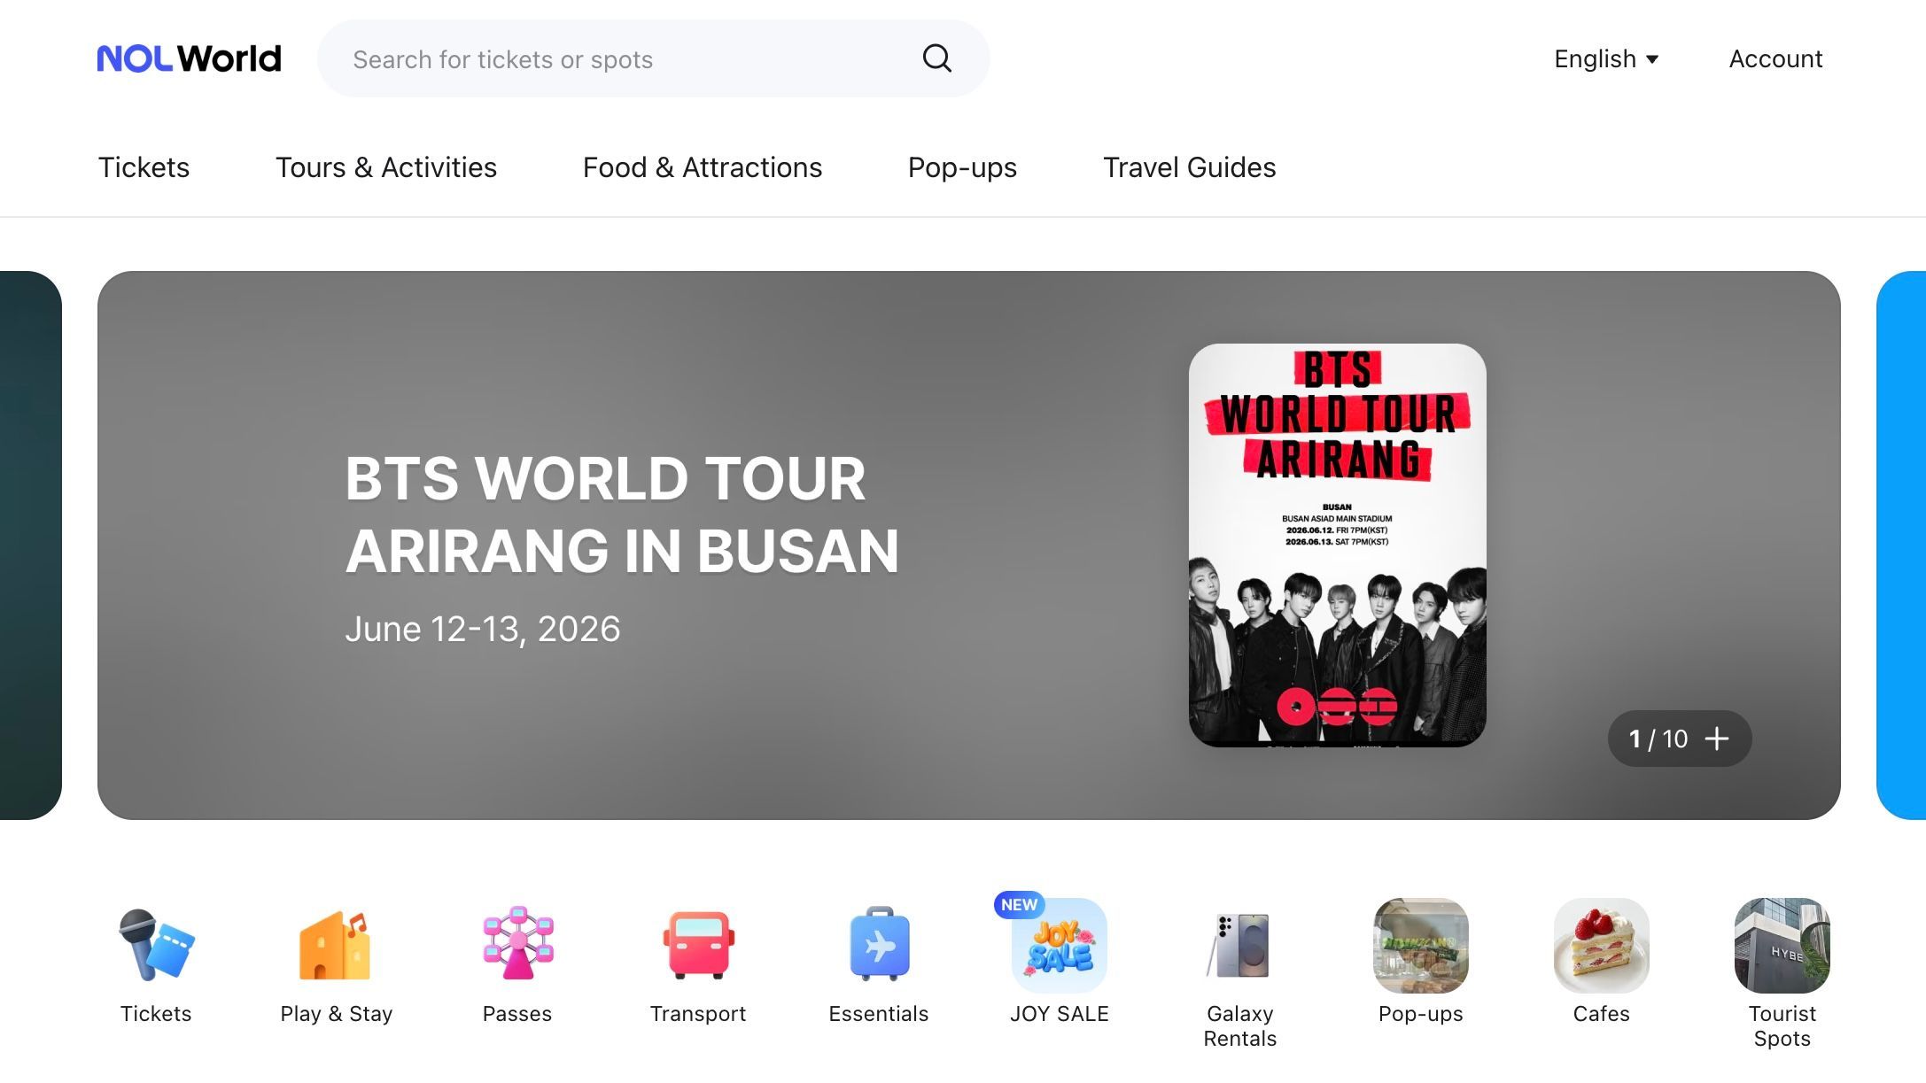This screenshot has width=1926, height=1083.
Task: Click the search for tickets or spots field
Action: tap(654, 58)
